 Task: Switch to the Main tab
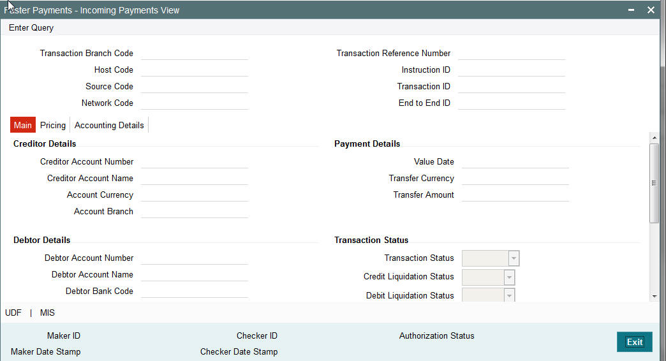point(22,125)
